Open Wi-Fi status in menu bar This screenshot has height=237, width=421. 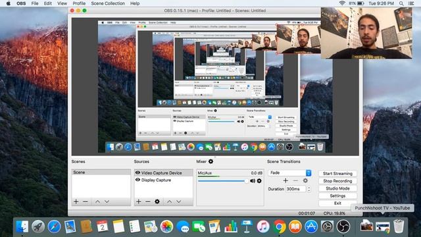click(342, 3)
